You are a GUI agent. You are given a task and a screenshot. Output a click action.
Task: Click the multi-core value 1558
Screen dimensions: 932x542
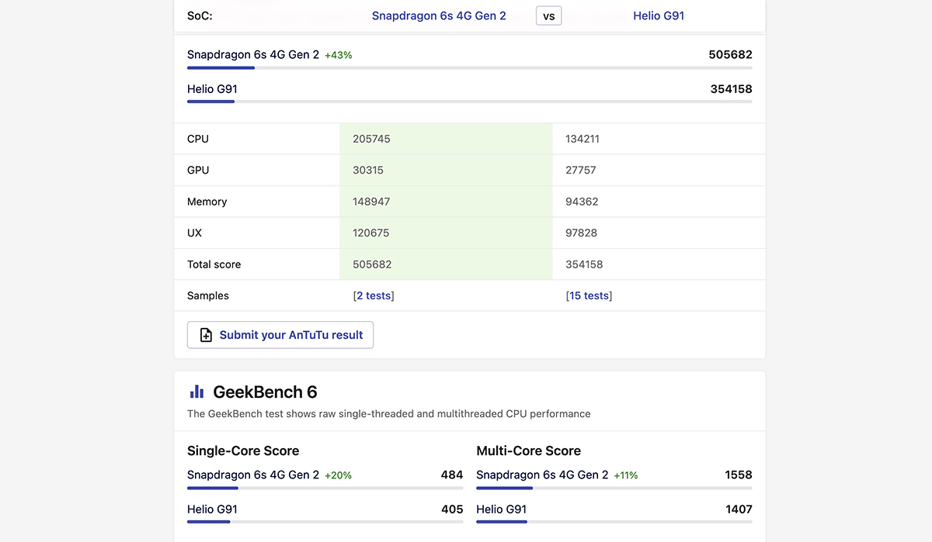tap(739, 475)
